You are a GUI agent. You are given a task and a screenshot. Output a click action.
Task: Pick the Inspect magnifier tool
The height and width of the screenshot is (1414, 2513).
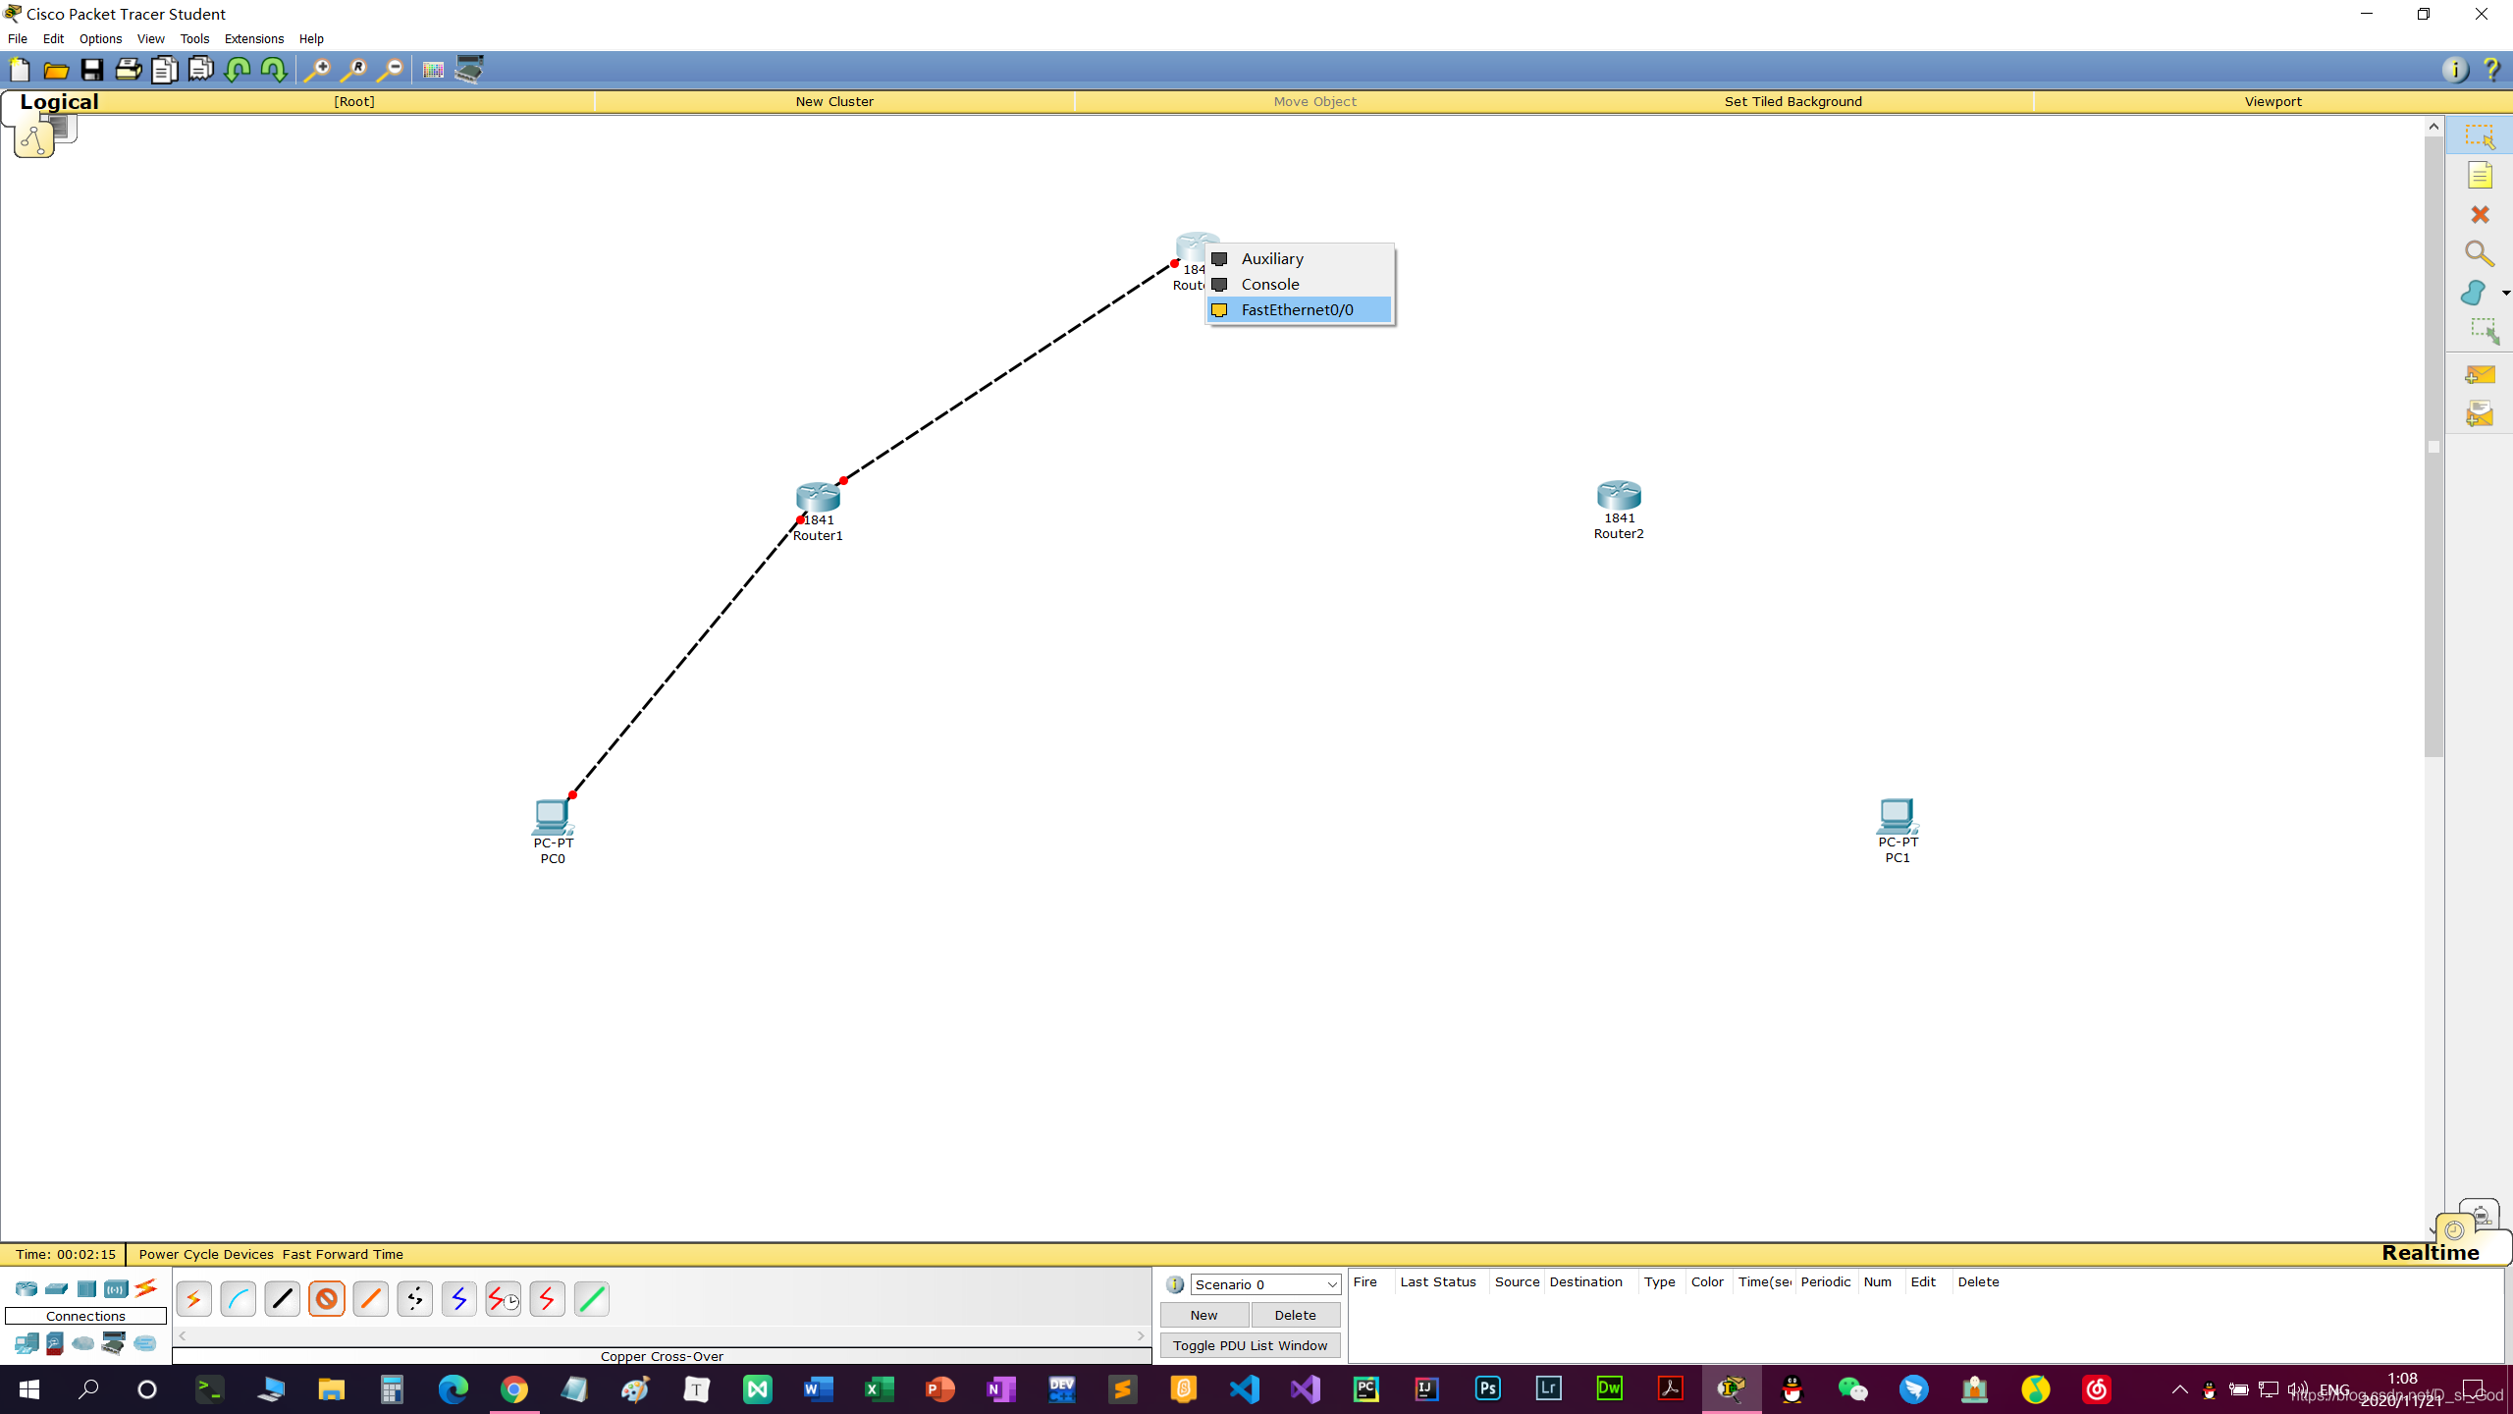pos(2480,254)
